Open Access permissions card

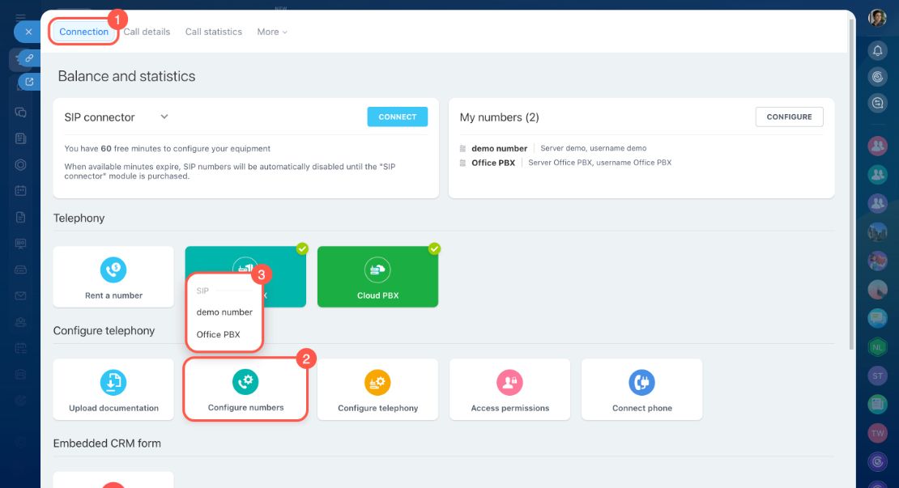click(x=509, y=389)
